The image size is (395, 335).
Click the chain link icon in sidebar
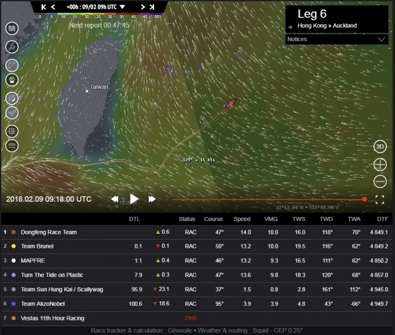click(x=12, y=47)
